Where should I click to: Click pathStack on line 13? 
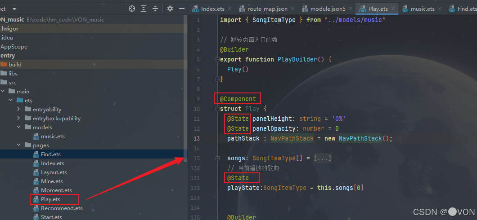243,139
